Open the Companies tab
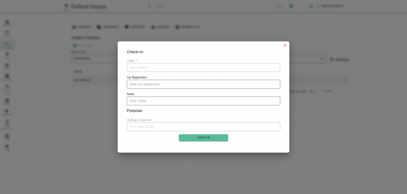 [108, 27]
